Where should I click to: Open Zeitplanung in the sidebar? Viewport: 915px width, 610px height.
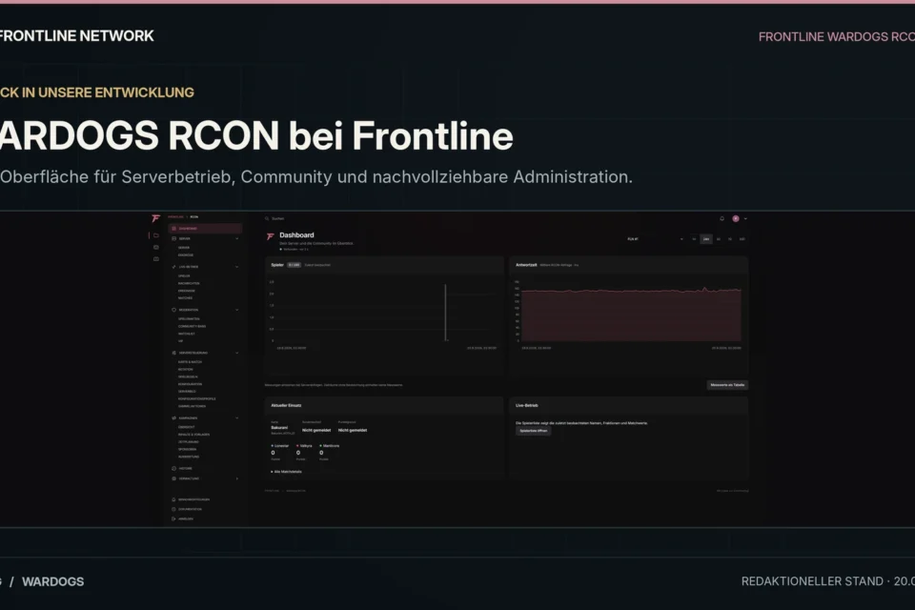pyautogui.click(x=189, y=442)
